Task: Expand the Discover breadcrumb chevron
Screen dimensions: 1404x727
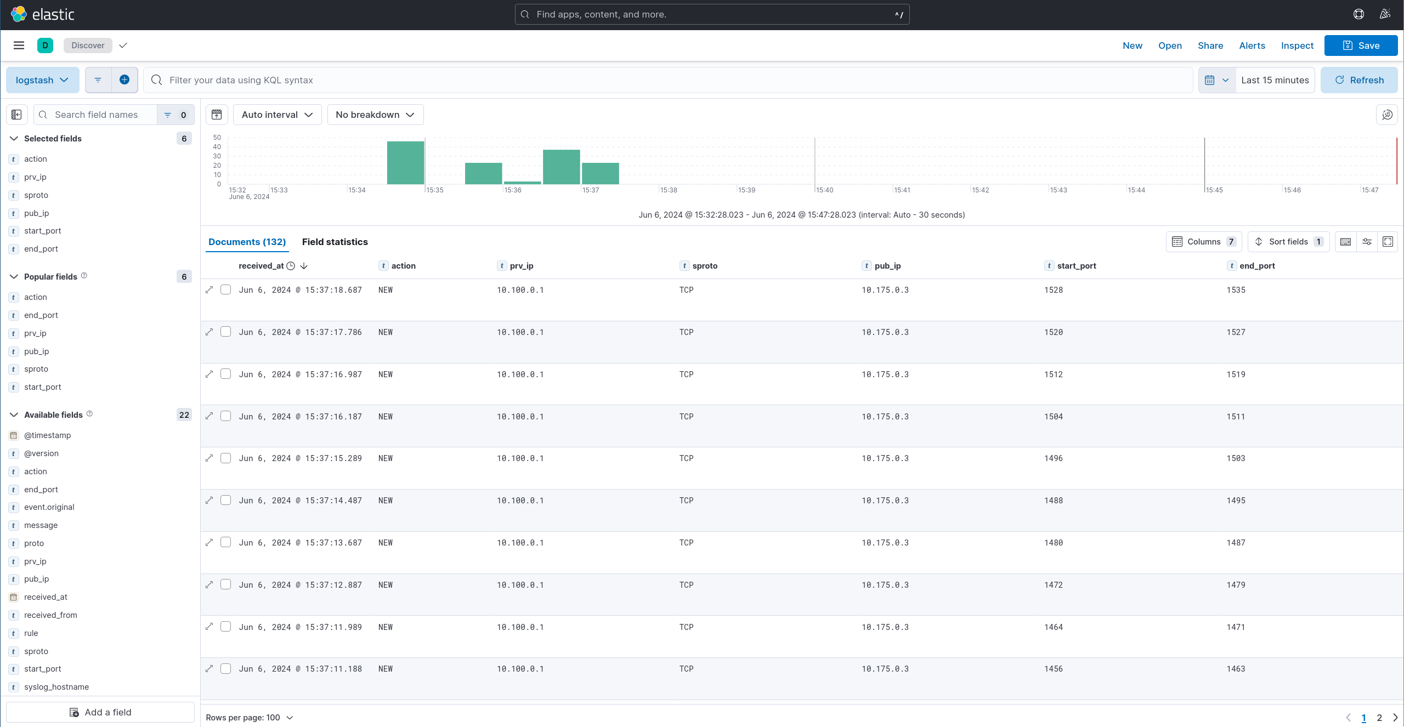Action: tap(123, 46)
